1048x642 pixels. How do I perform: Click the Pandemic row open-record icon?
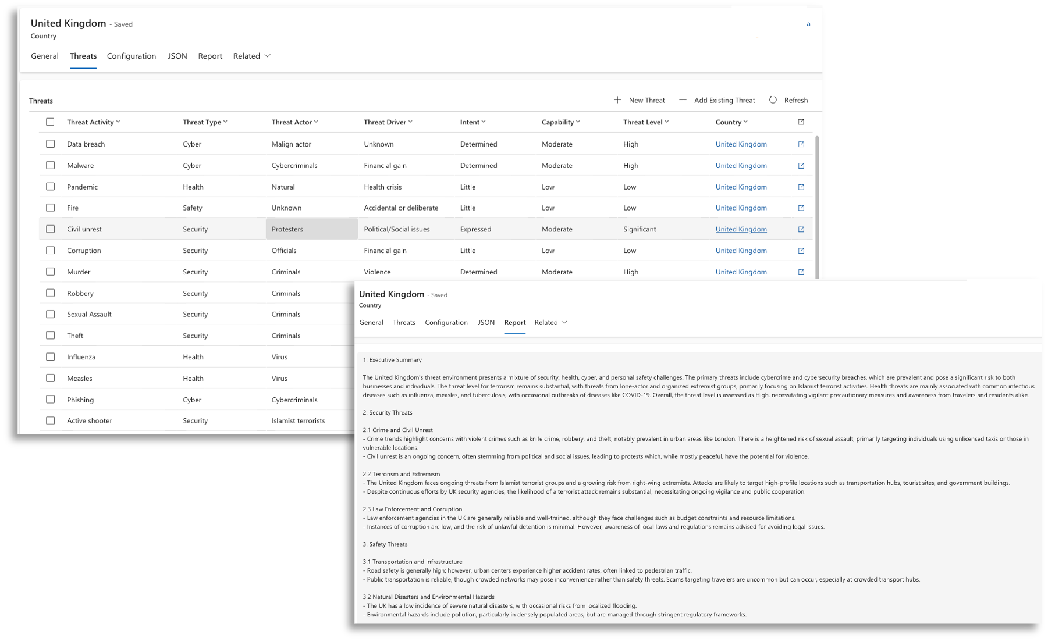(801, 187)
